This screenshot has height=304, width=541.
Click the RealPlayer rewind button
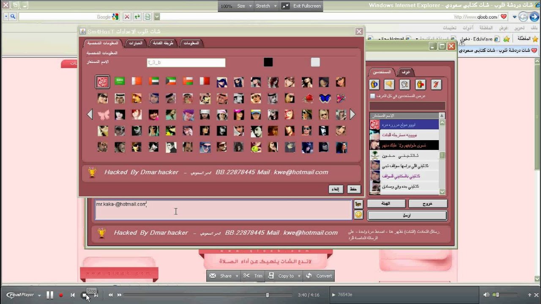[x=111, y=295]
